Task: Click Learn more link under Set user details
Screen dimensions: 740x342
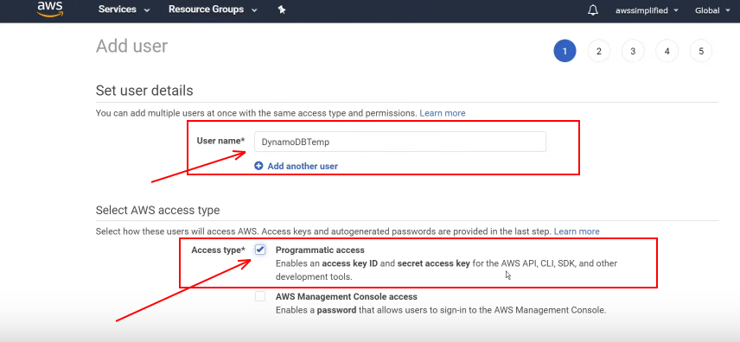Action: point(443,113)
